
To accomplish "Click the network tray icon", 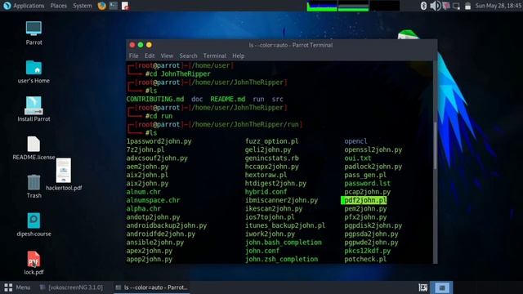I will coord(446,6).
